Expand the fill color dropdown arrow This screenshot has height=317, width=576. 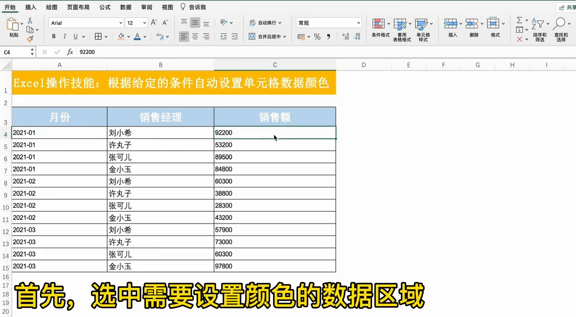(x=128, y=36)
